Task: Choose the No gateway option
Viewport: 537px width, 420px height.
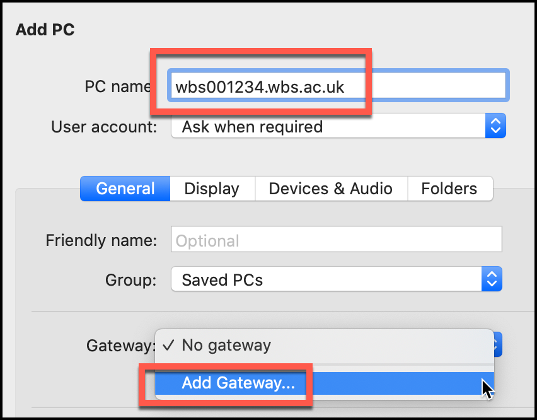Action: pyautogui.click(x=226, y=345)
